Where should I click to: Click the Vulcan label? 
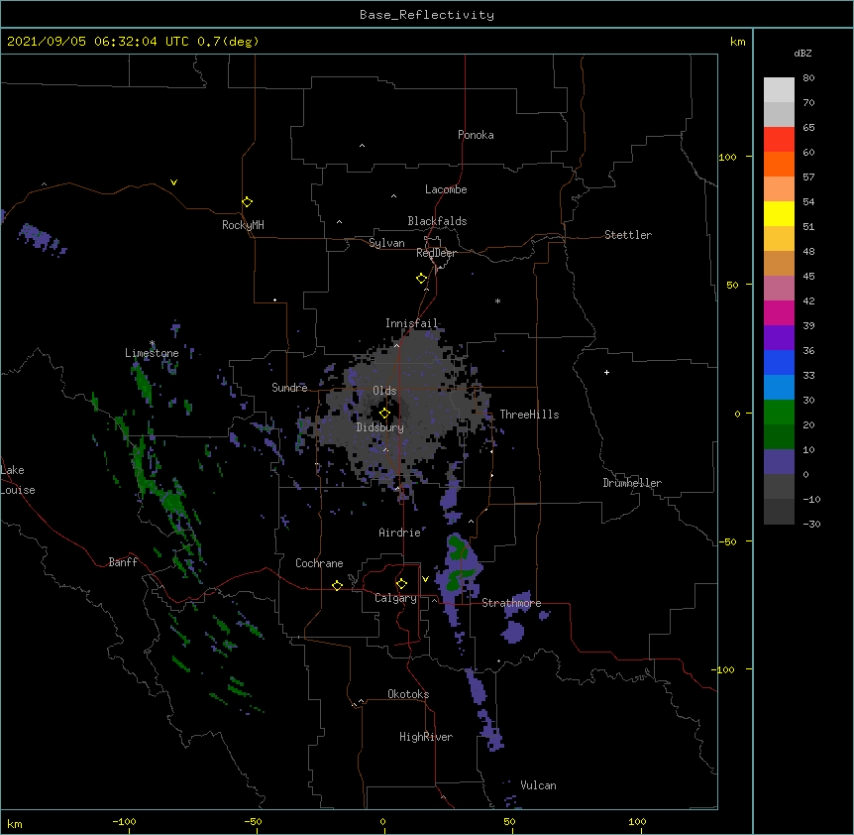click(x=538, y=785)
